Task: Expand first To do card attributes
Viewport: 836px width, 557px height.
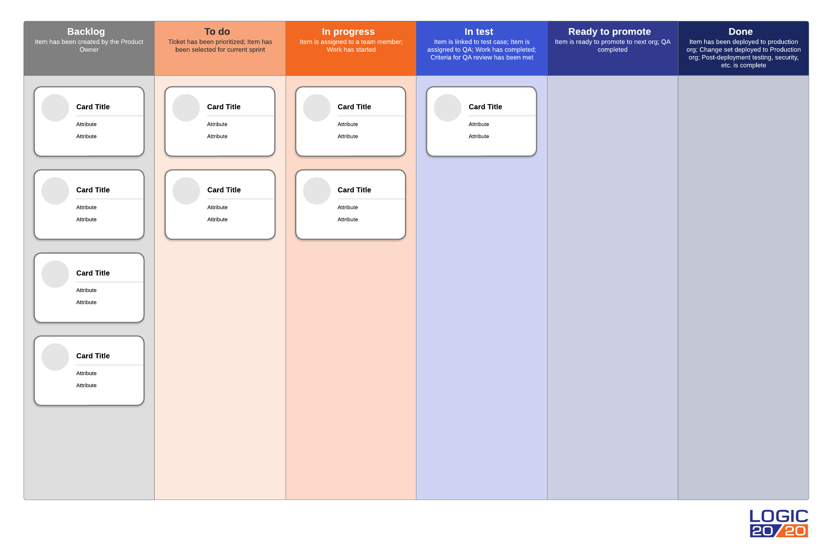Action: tap(216, 124)
